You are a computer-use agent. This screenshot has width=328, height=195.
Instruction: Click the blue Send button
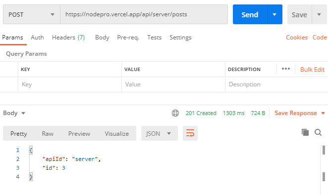click(250, 14)
